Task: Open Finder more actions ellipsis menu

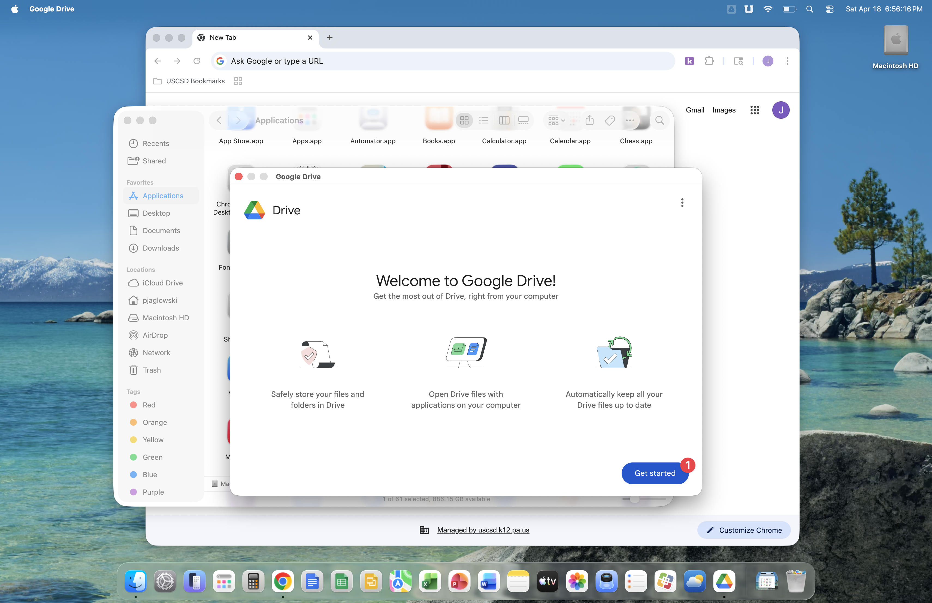Action: click(630, 121)
